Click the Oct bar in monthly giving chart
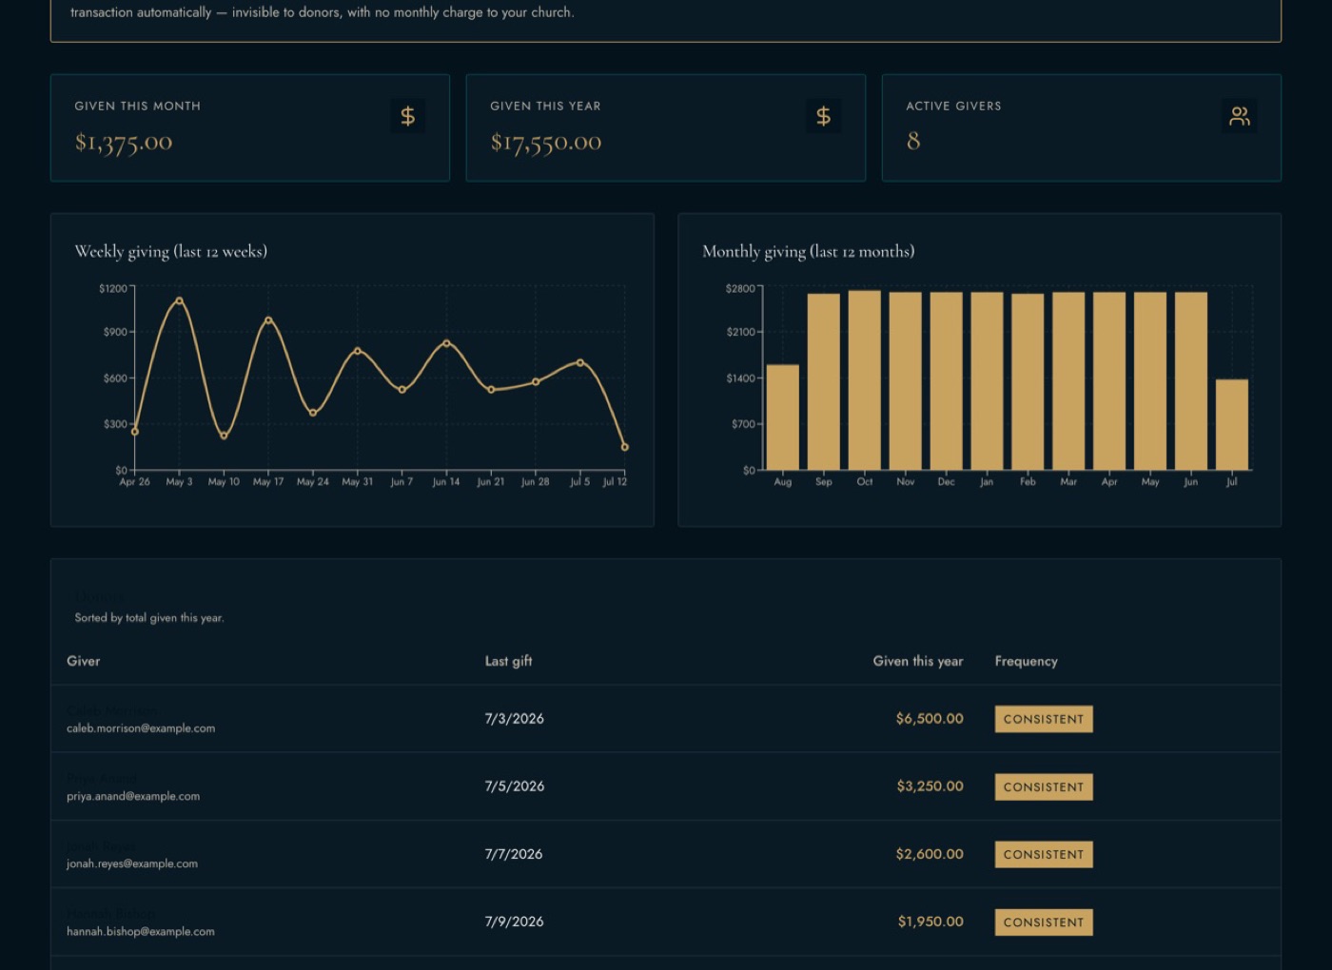The image size is (1332, 970). click(864, 380)
